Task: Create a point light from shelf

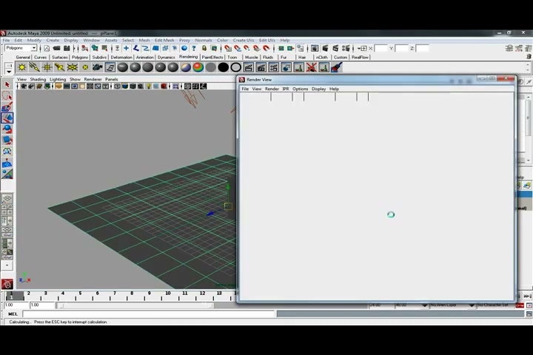Action: point(47,67)
